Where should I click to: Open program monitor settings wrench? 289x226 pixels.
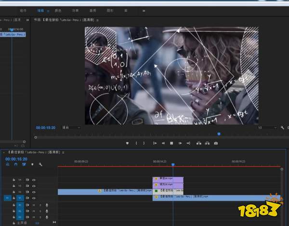pyautogui.click(x=282, y=127)
